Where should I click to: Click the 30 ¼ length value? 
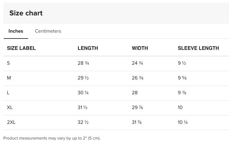[83, 93]
